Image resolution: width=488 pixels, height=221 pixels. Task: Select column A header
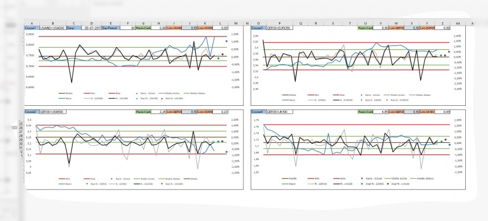(x=32, y=23)
